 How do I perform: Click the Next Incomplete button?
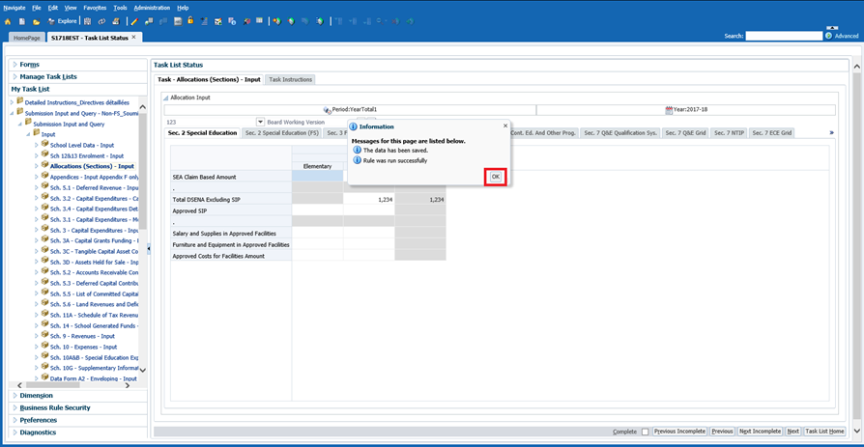pyautogui.click(x=760, y=432)
